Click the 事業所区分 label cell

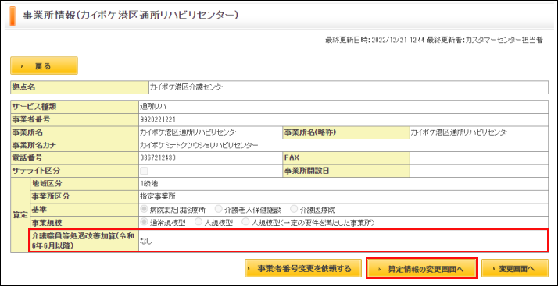(84, 196)
